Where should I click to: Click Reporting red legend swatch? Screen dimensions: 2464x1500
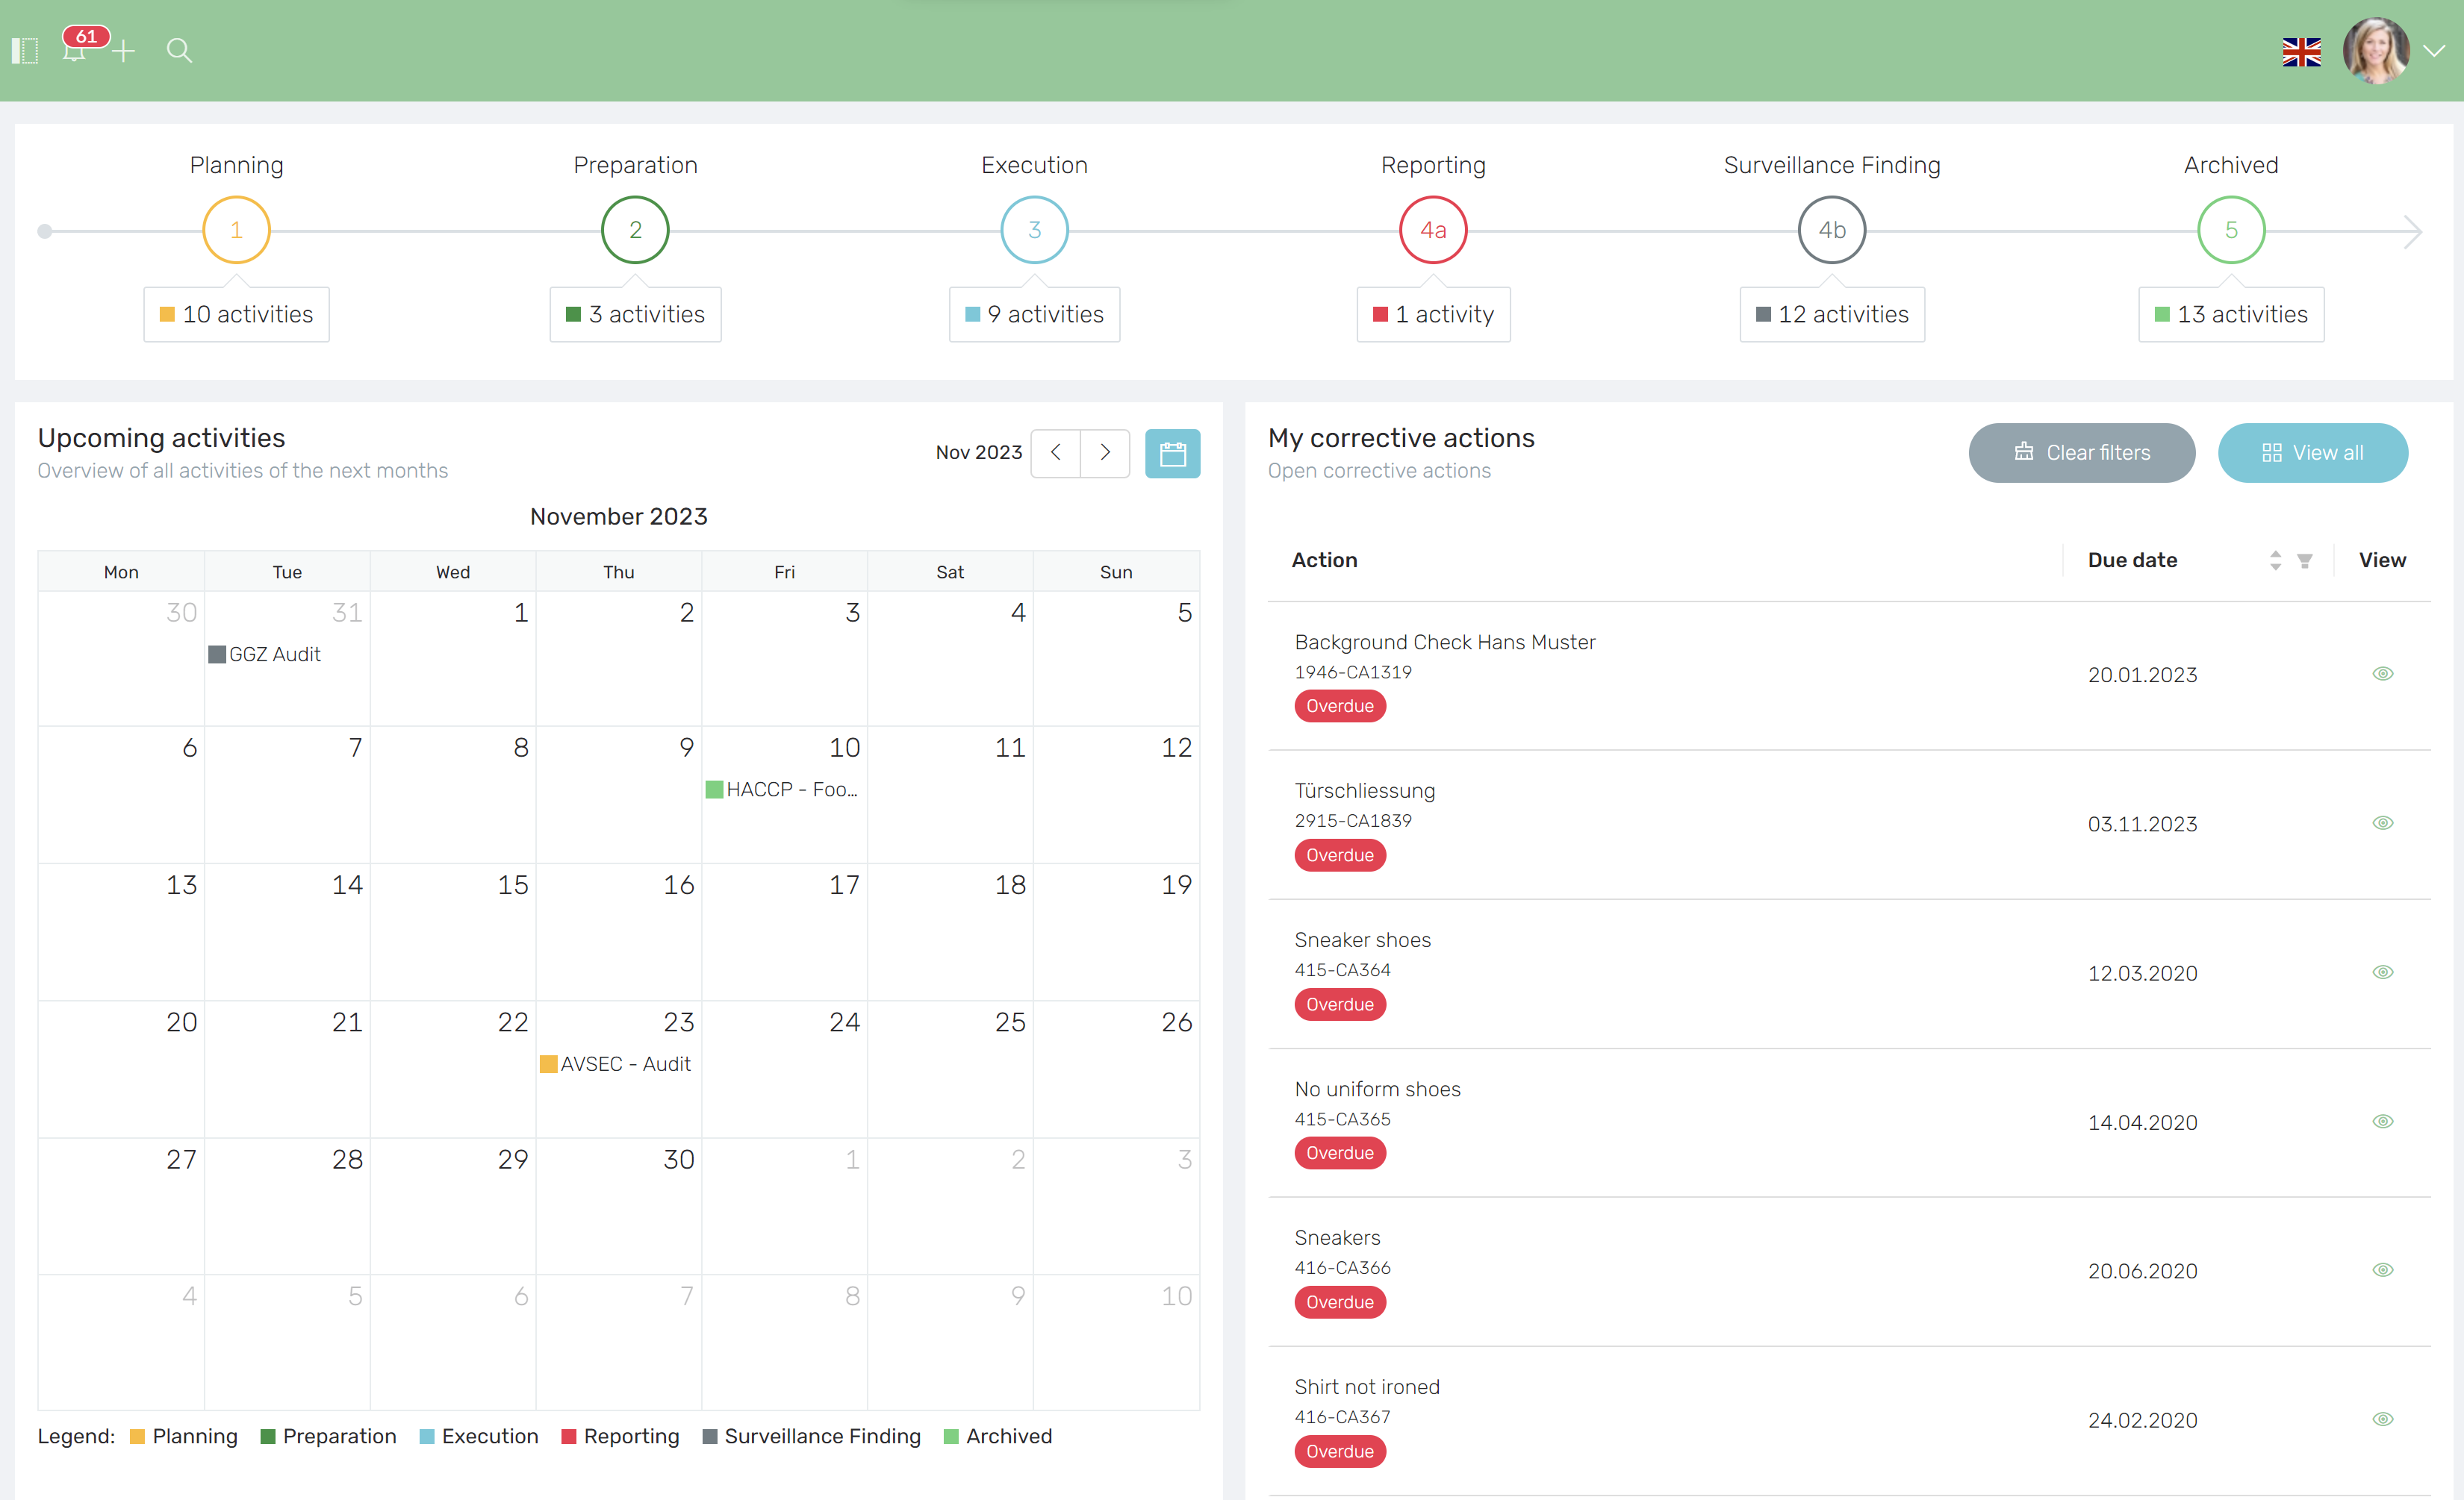tap(569, 1437)
